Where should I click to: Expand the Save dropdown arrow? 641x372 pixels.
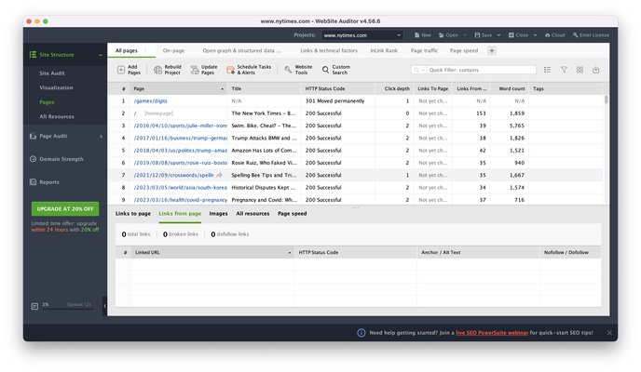(x=498, y=35)
